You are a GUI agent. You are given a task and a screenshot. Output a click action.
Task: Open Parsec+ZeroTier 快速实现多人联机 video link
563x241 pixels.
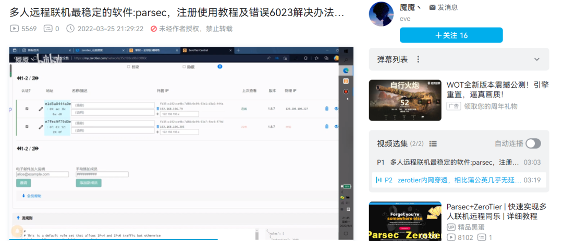tap(496, 212)
